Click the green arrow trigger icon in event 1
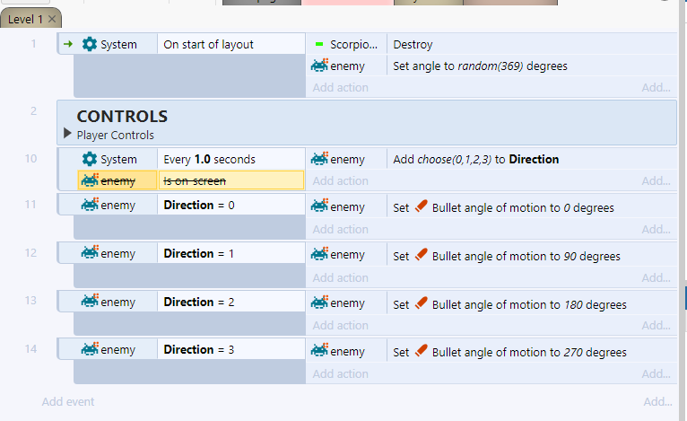Image resolution: width=687 pixels, height=421 pixels. pos(68,44)
